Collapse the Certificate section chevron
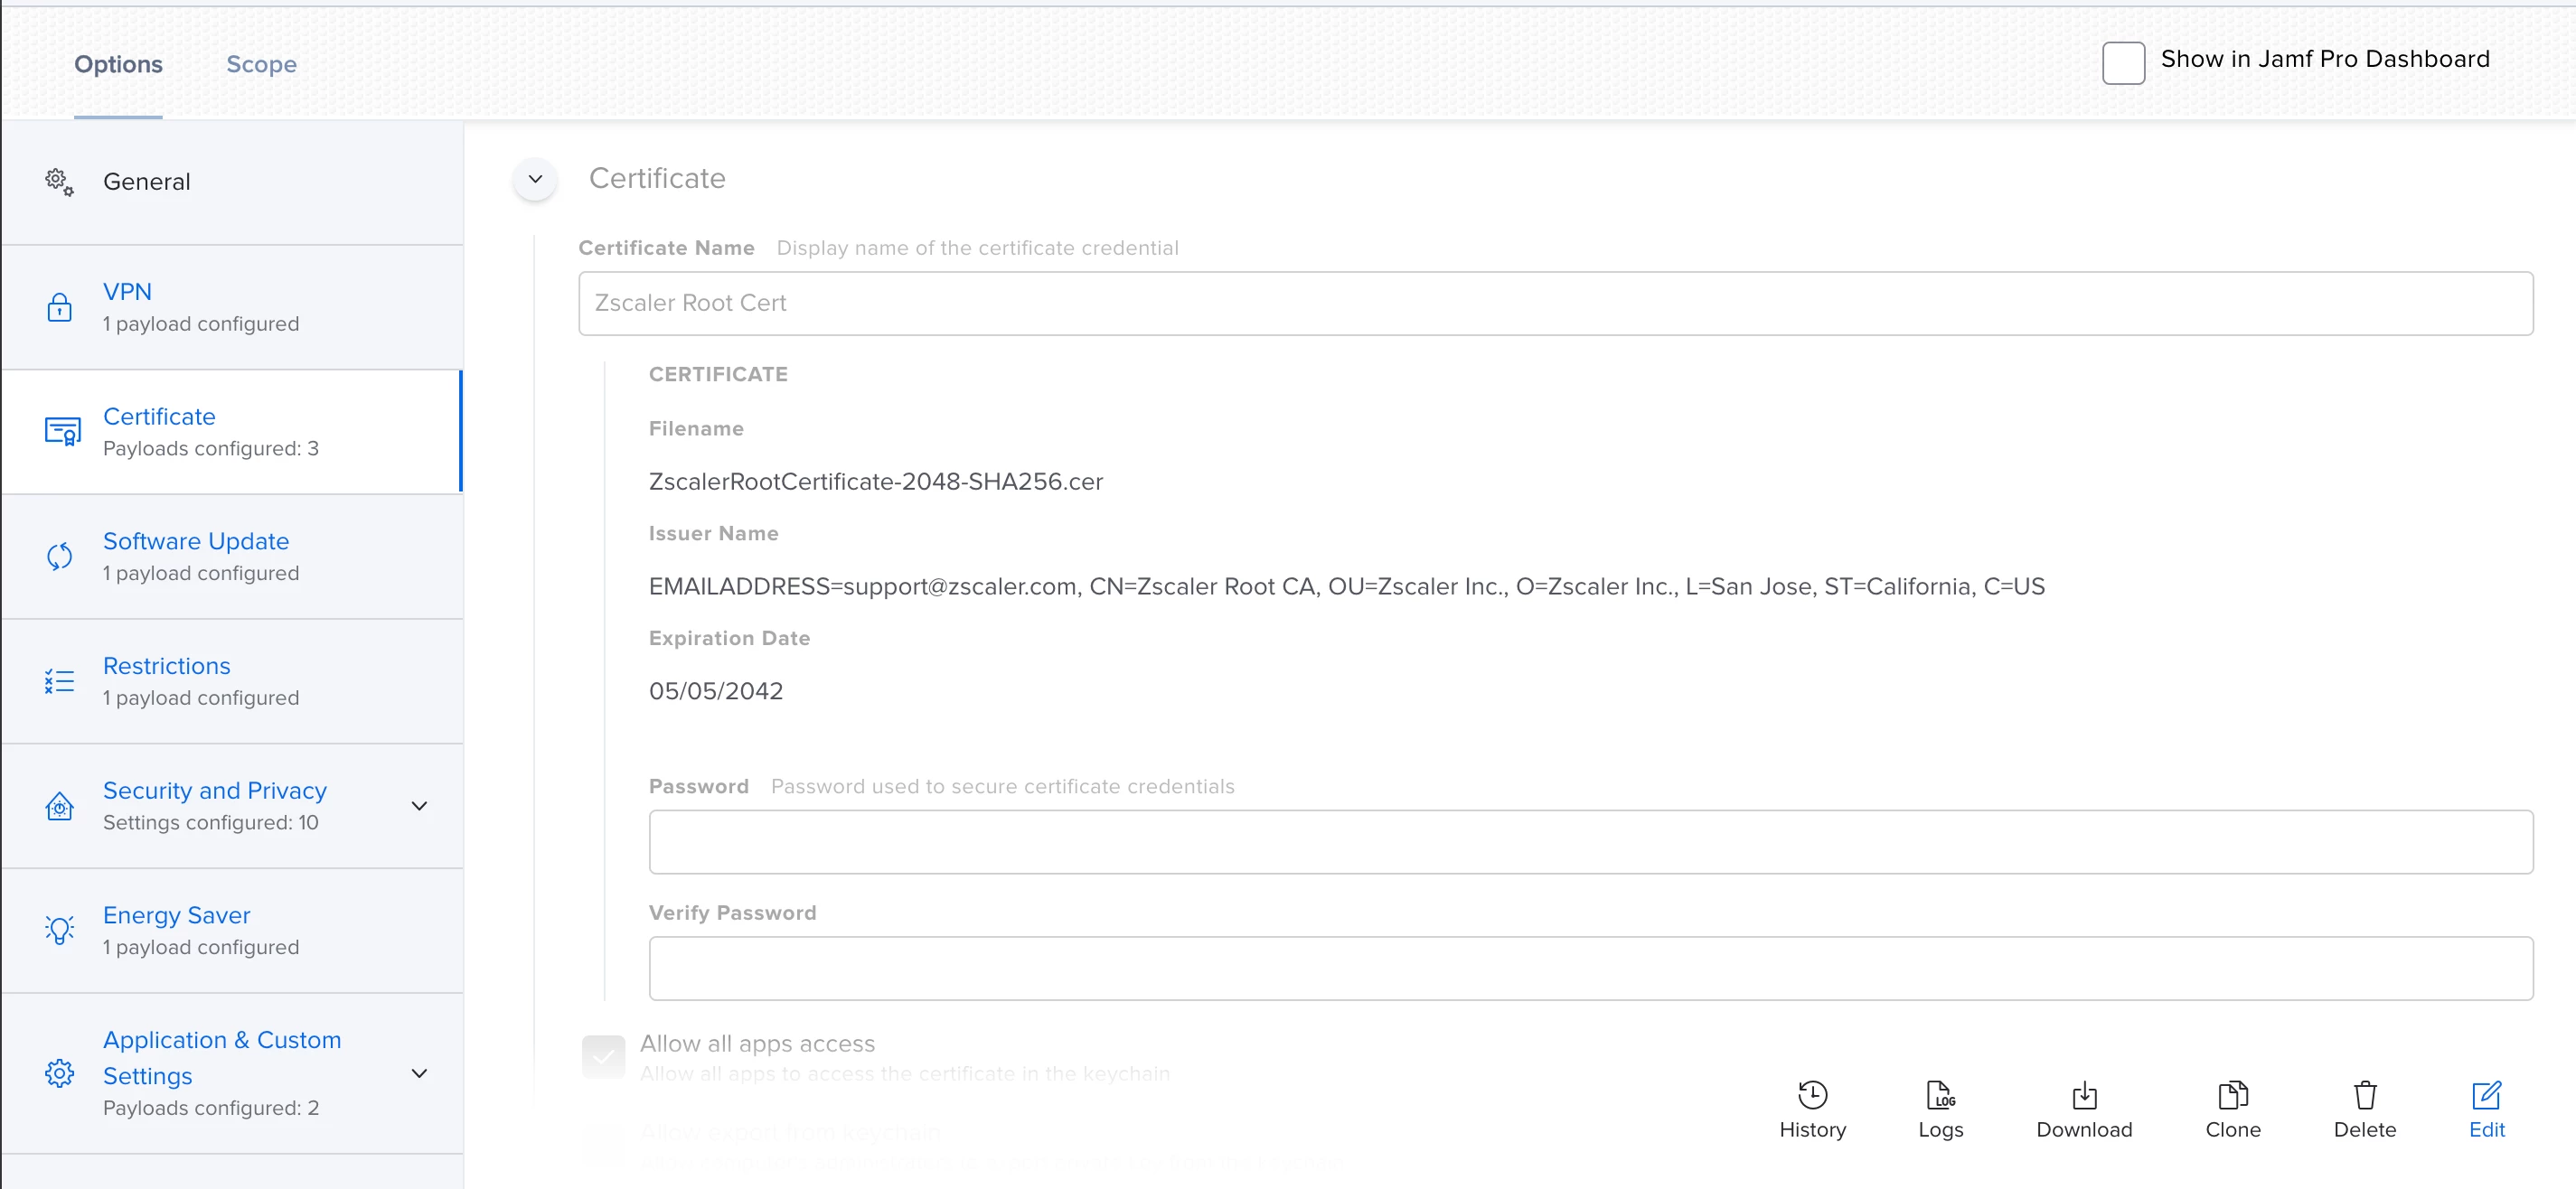Image resolution: width=2576 pixels, height=1189 pixels. click(x=535, y=179)
